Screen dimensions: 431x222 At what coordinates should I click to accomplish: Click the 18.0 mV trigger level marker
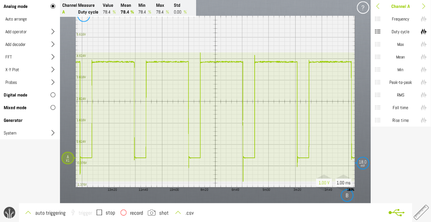(x=363, y=163)
